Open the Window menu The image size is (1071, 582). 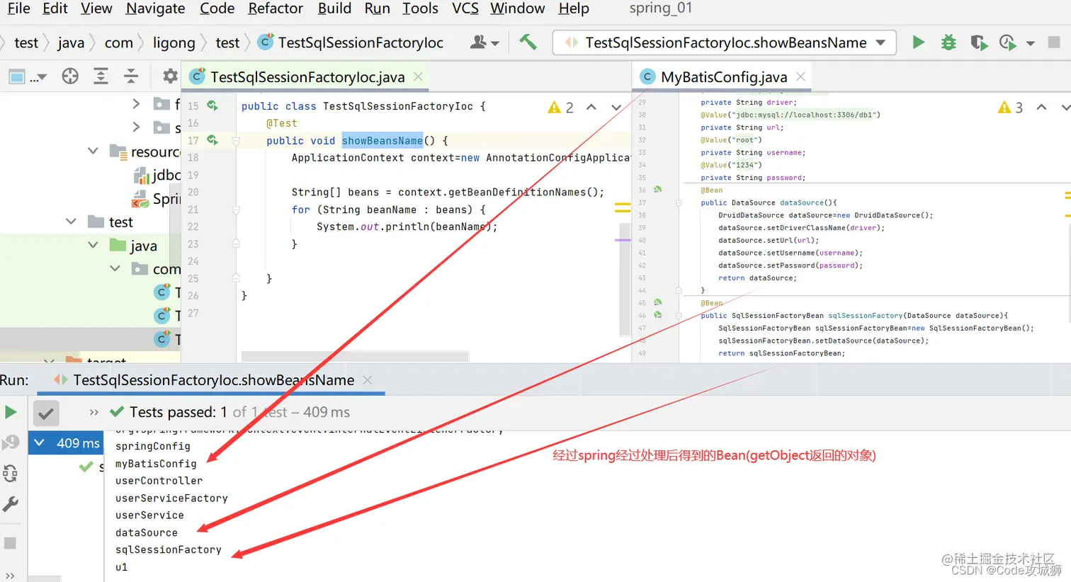pyautogui.click(x=517, y=8)
